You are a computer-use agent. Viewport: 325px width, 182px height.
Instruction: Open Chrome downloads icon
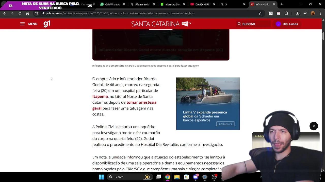298,13
